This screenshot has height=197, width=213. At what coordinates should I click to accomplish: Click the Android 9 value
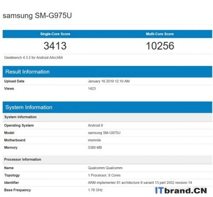[95, 125]
